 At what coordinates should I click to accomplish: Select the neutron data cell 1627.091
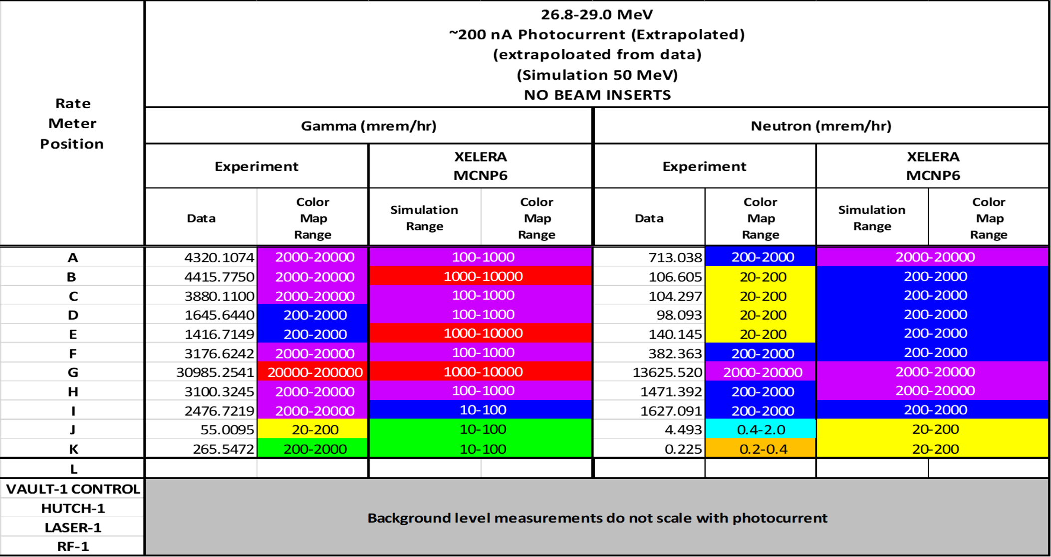coord(649,410)
